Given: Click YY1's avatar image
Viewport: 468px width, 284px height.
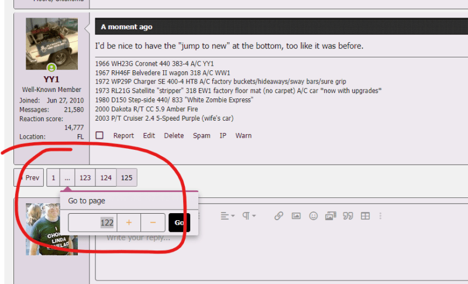Looking at the screenshot, I should pyautogui.click(x=51, y=44).
